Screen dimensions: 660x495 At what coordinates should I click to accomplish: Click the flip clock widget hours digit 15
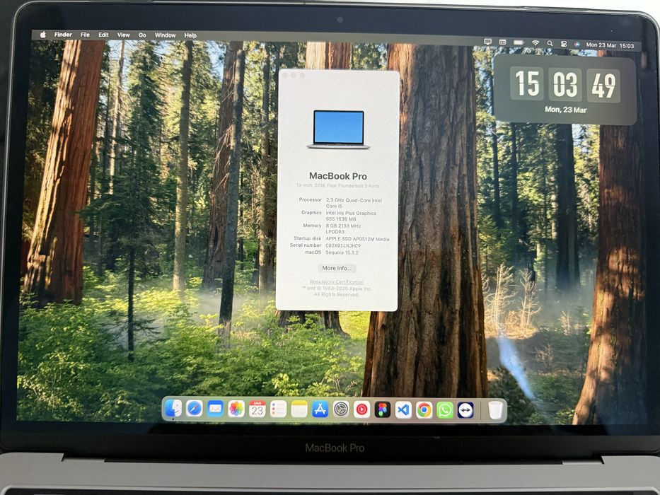coord(526,83)
